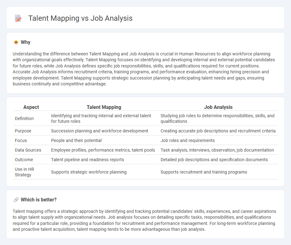Click cell 'Supports strategic workforce planning'
Screen dimensions: 291x245
[104, 172]
